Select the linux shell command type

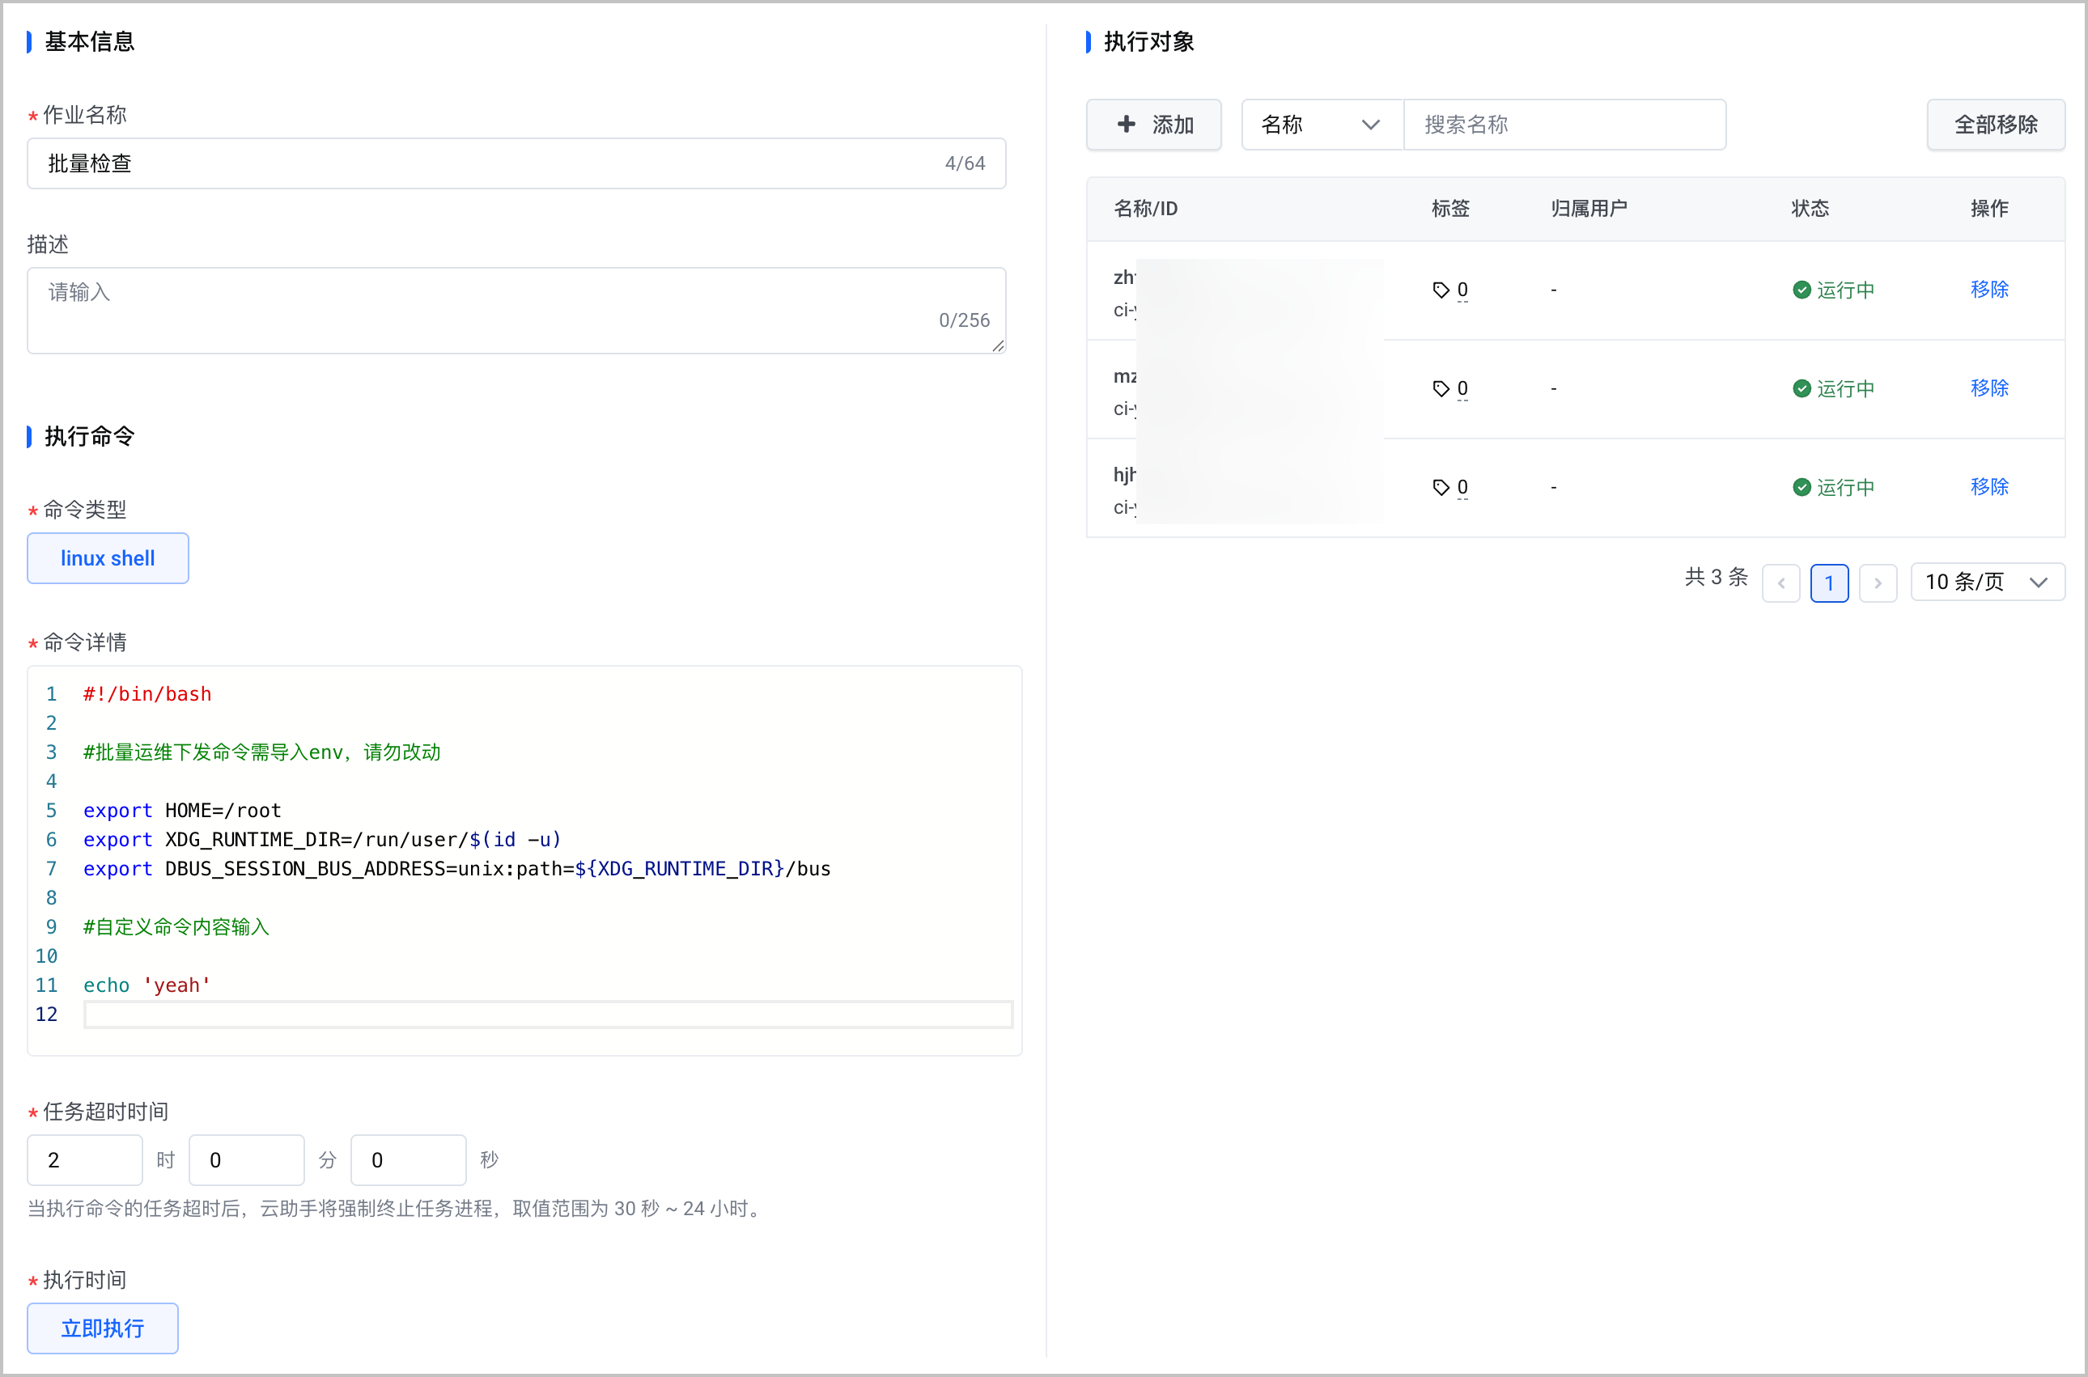click(x=108, y=557)
